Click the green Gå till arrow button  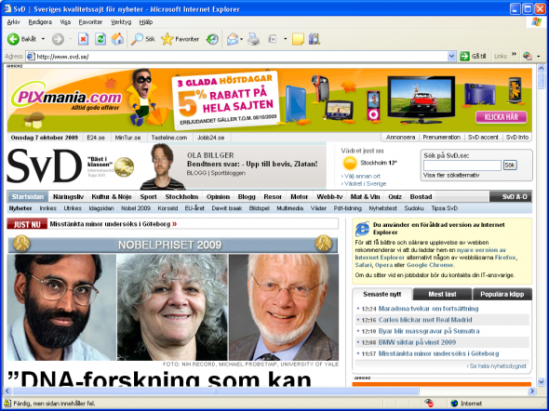coord(464,56)
